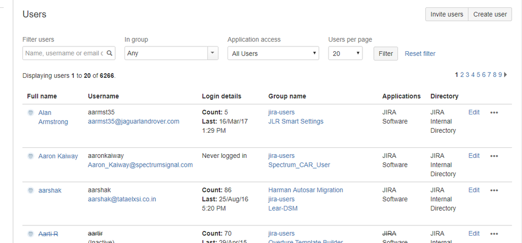Open the Spectrum_CAR_User group
Viewport: 522px width, 243px height.
(x=299, y=165)
